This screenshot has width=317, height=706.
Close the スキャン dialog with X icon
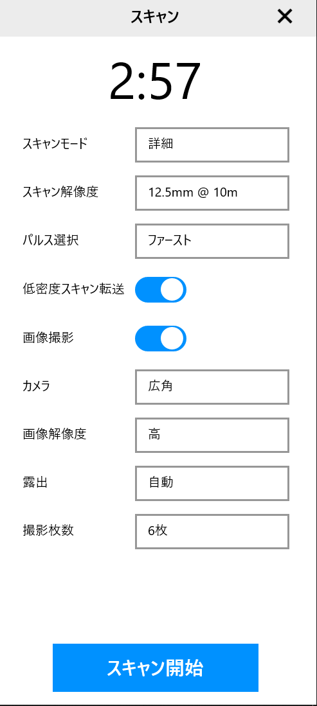(x=285, y=17)
